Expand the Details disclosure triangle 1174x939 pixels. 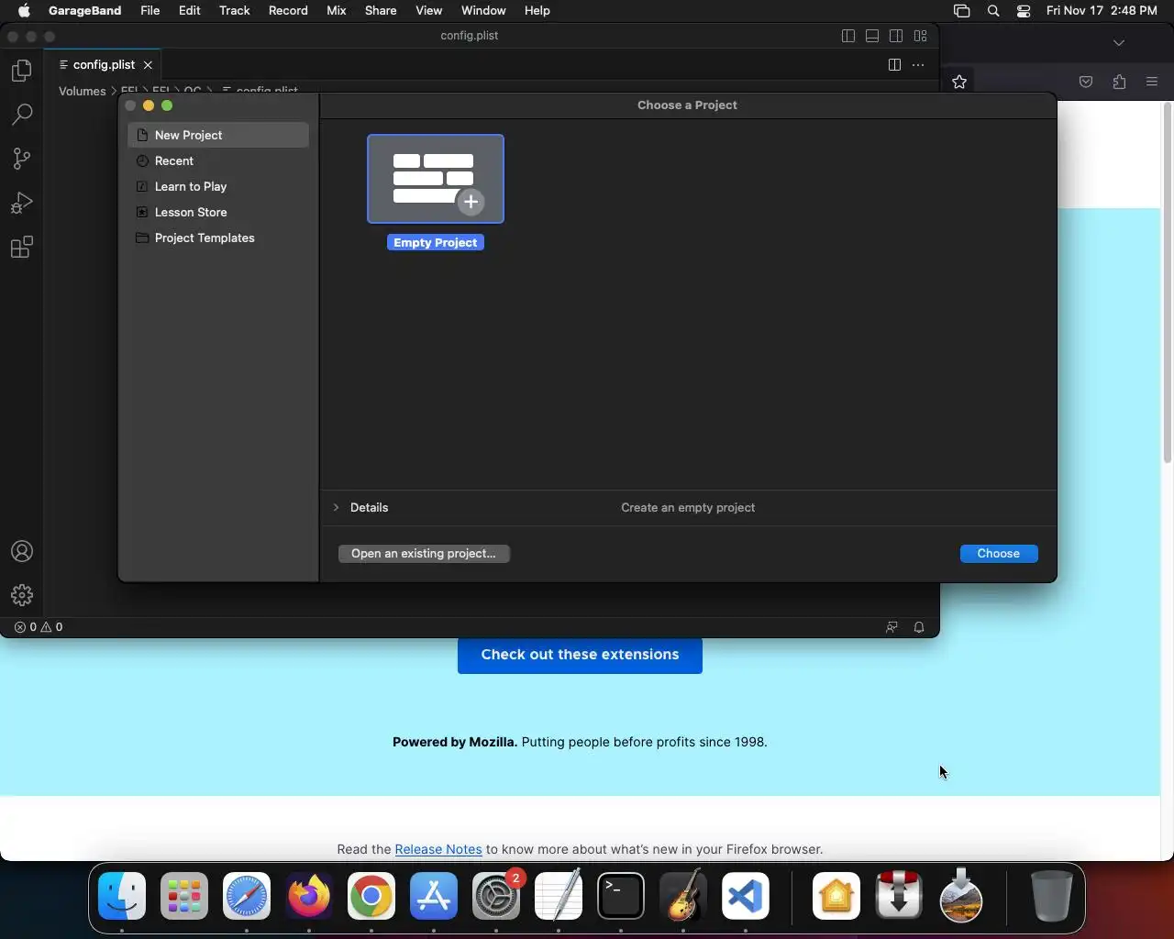pyautogui.click(x=336, y=507)
